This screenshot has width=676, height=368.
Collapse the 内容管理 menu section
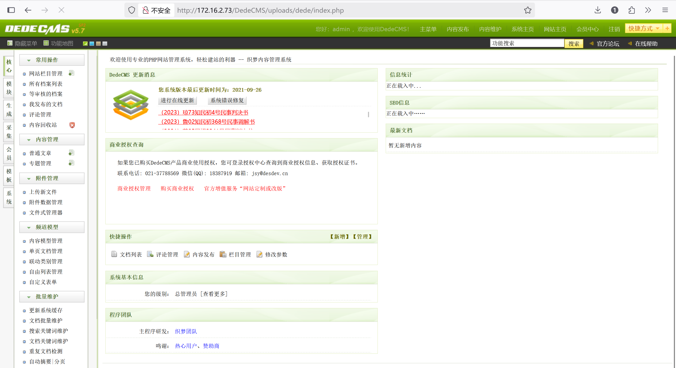click(52, 139)
